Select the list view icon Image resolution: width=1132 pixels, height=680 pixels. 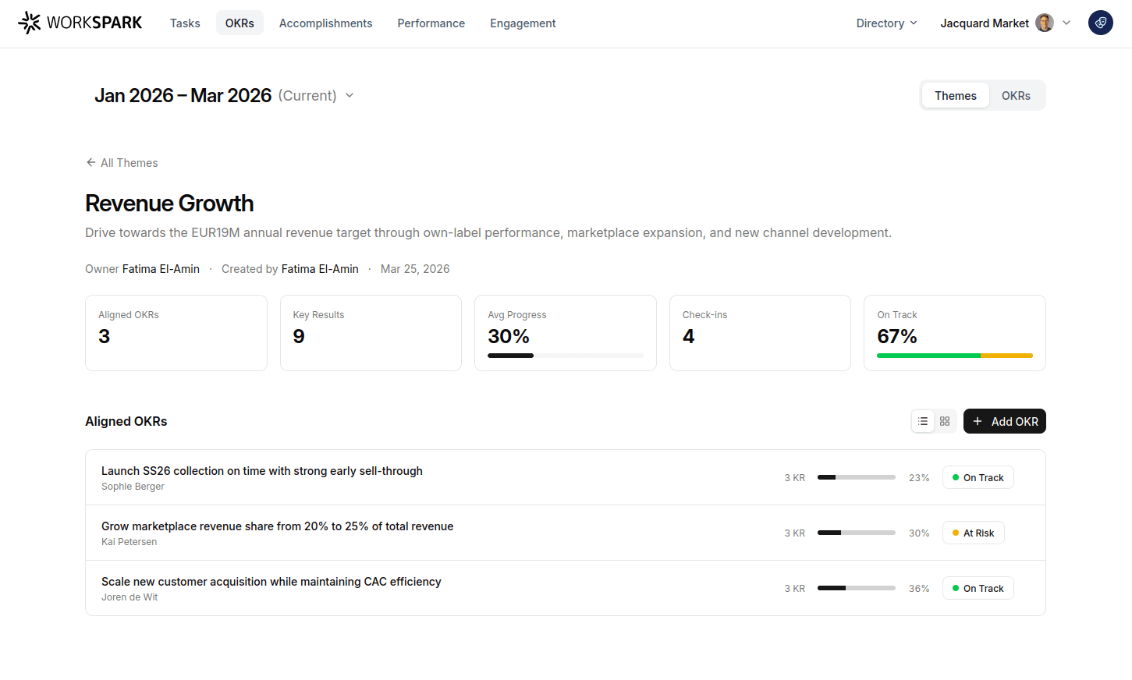click(x=923, y=421)
